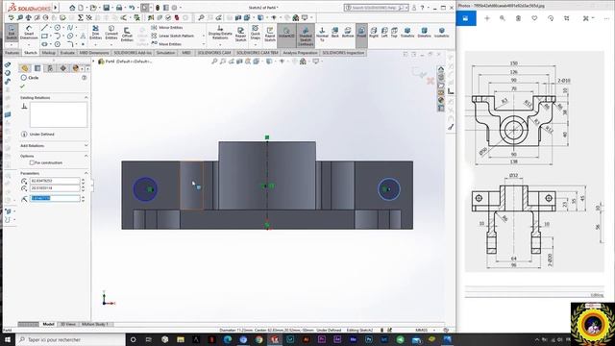Expand the Part4 feature tree flyout arrow

[94, 62]
